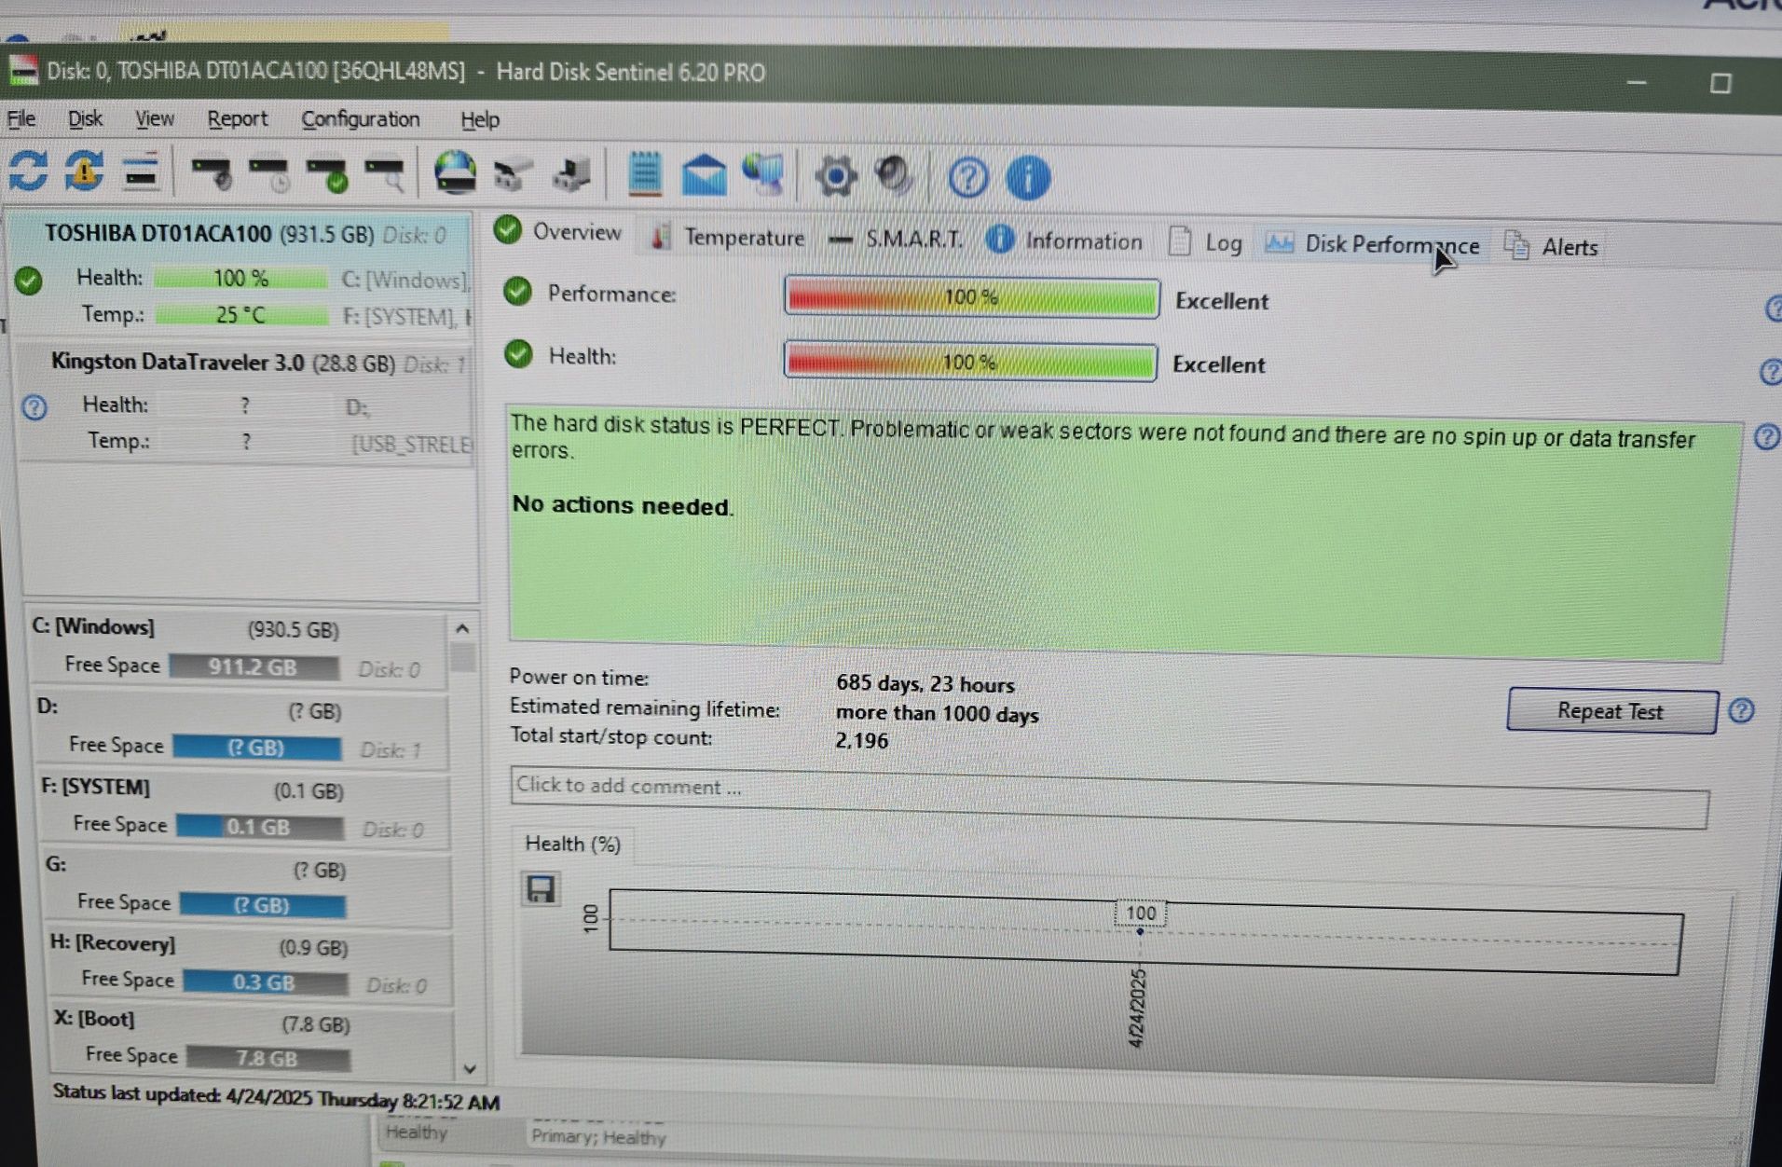Click the TOSHIBA Temp. 25 °C bar
The width and height of the screenshot is (1782, 1167).
[x=241, y=315]
